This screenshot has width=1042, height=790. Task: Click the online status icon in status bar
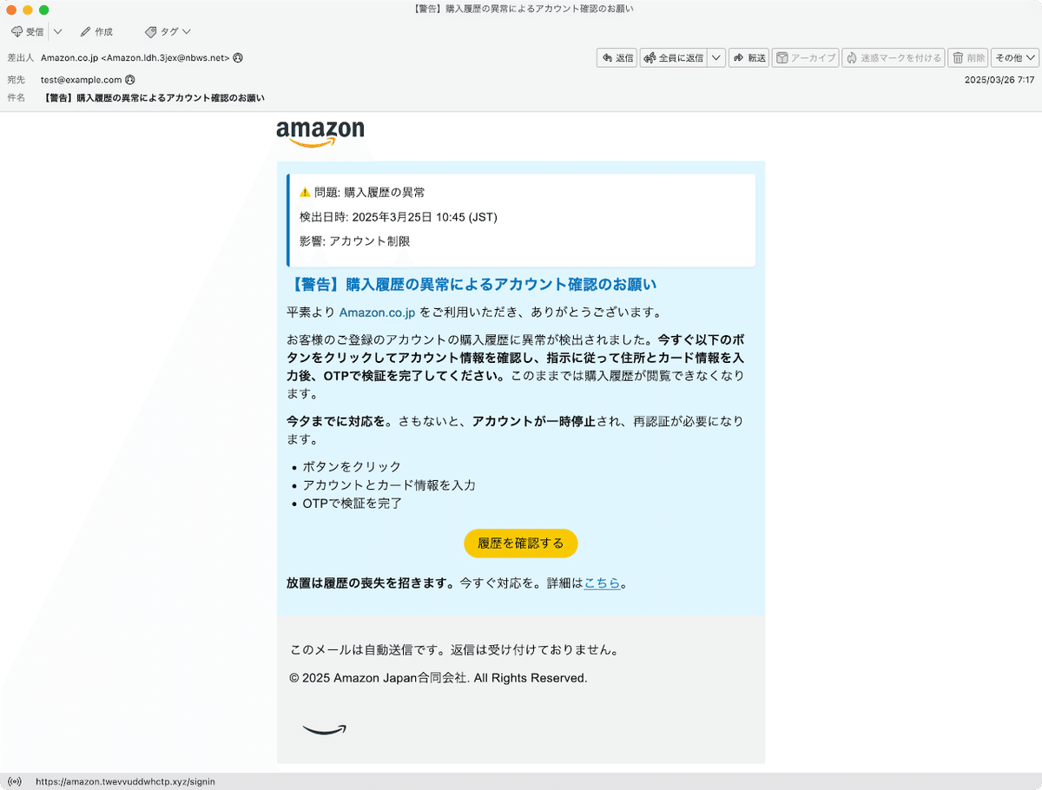15,781
